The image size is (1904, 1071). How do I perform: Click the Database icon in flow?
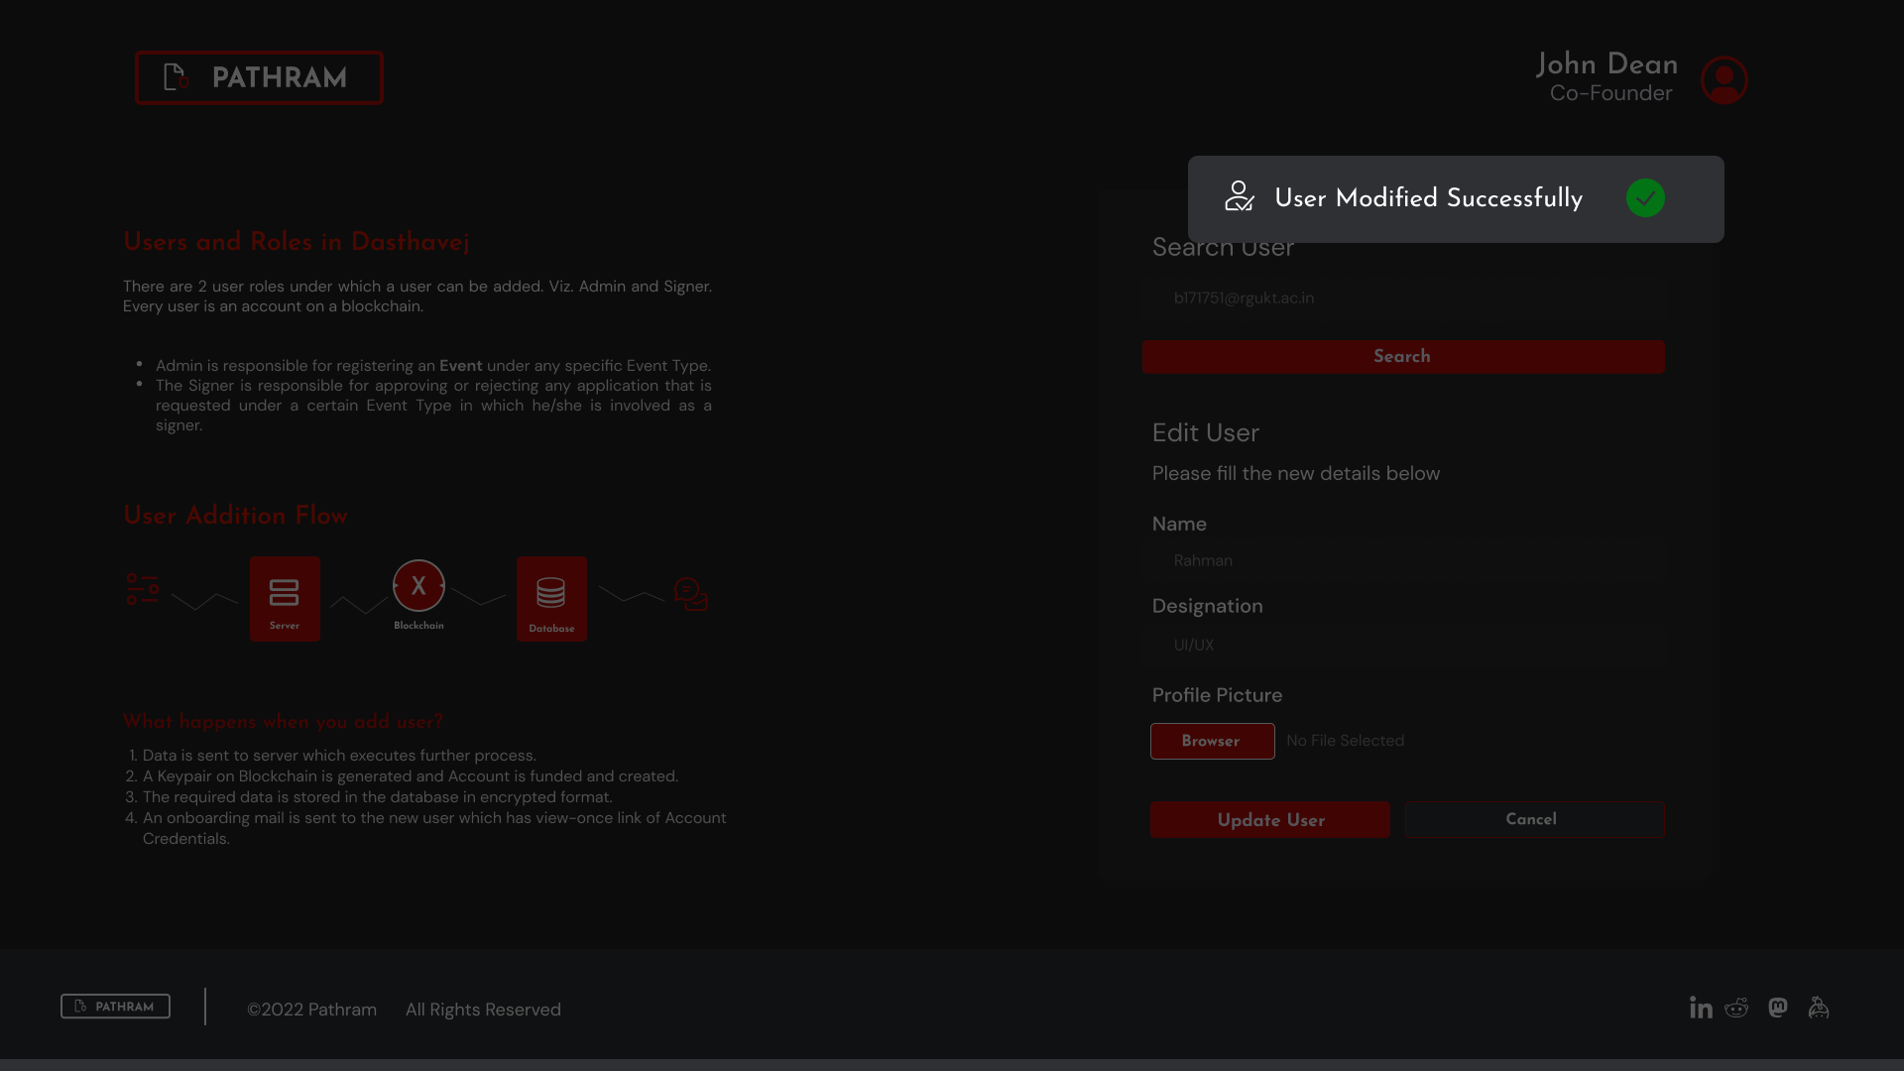pyautogui.click(x=551, y=598)
